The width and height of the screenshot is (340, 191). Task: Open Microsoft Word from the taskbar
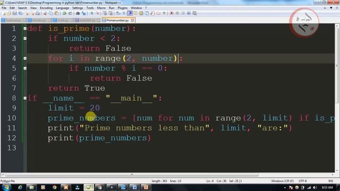(134, 187)
